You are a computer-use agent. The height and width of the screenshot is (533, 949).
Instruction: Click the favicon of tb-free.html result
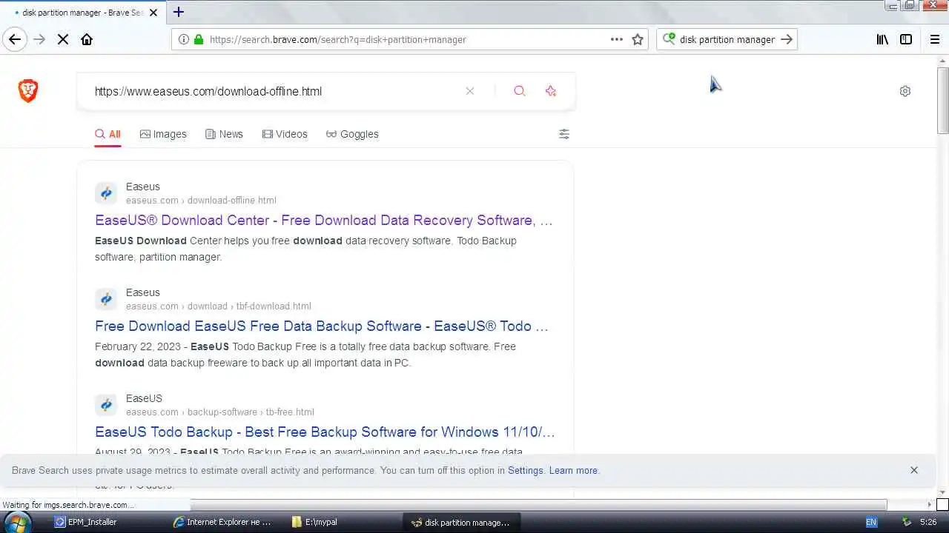106,405
